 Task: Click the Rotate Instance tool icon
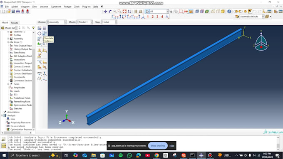point(40,39)
